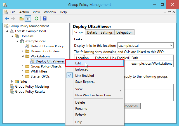
Task: Click the Group Policy Objects folder icon
Action: click(27, 66)
